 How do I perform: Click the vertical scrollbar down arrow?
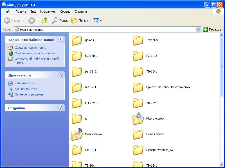[221, 164]
